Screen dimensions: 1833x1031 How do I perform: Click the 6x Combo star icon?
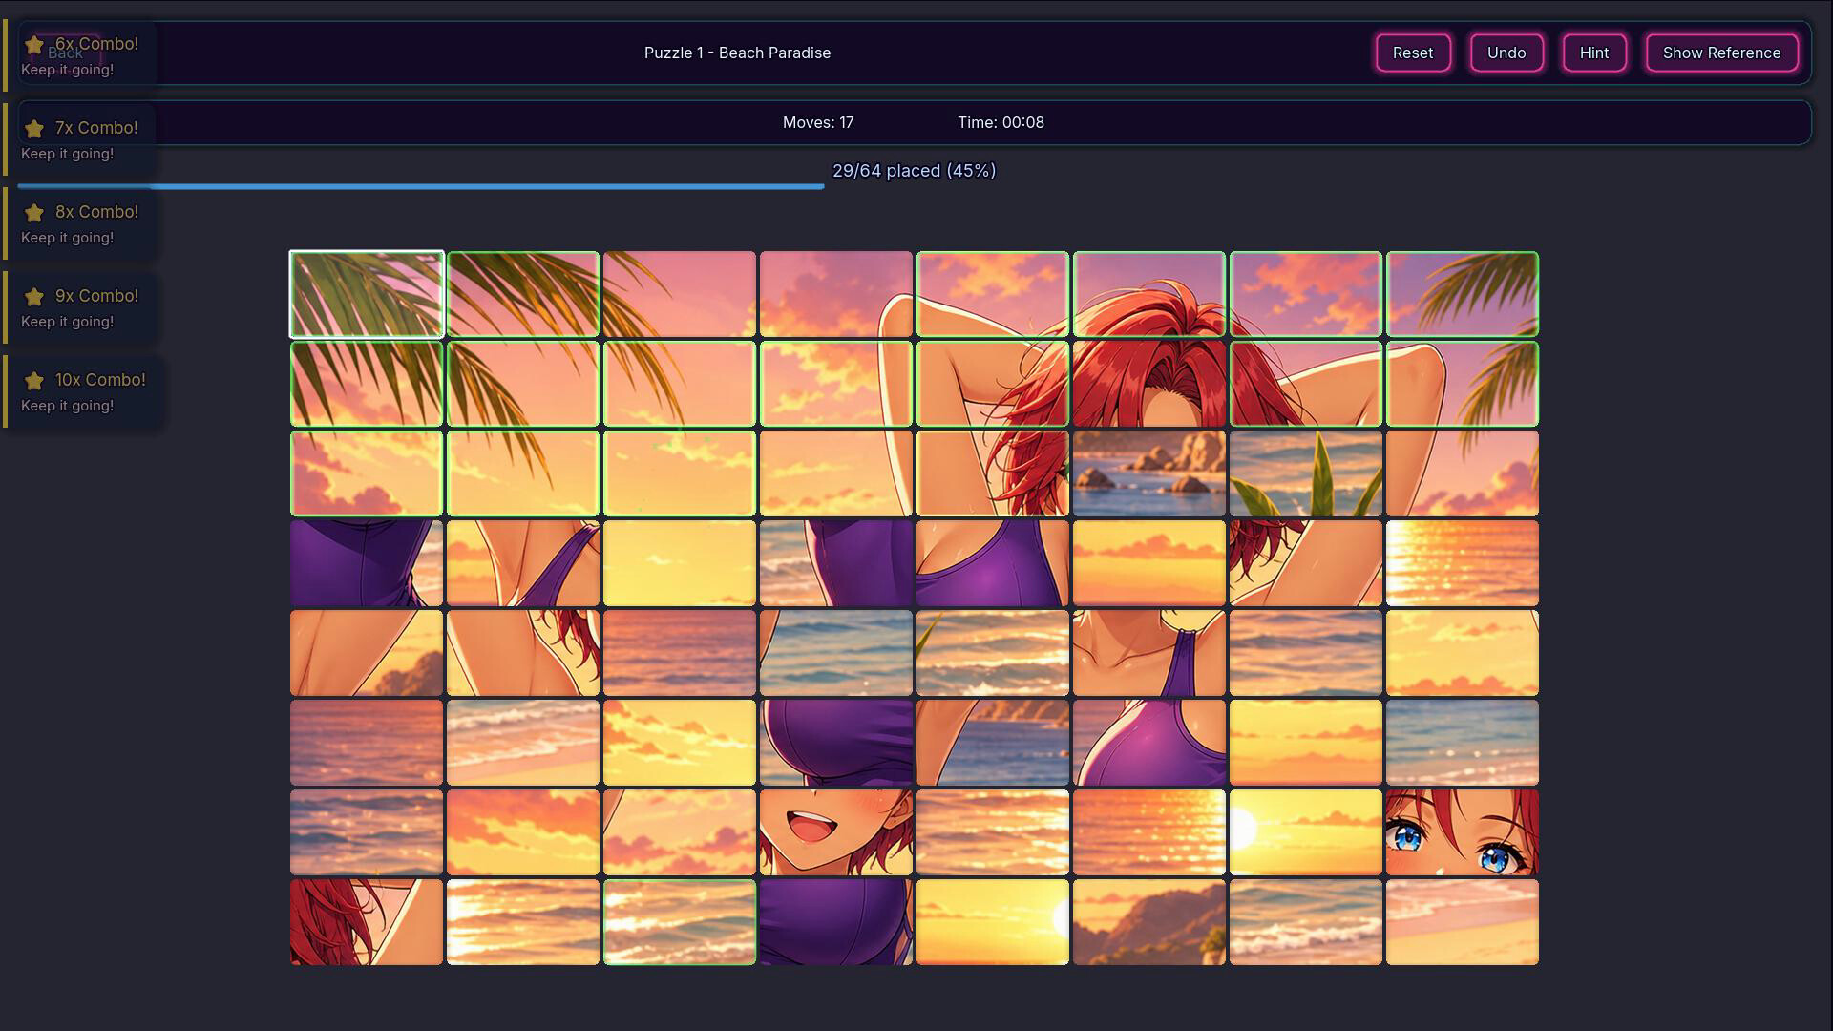point(34,45)
